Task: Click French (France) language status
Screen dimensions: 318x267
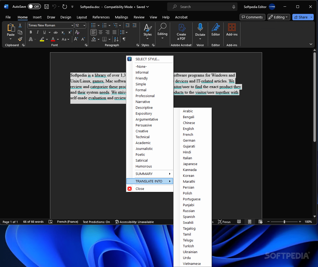Action: pos(68,222)
